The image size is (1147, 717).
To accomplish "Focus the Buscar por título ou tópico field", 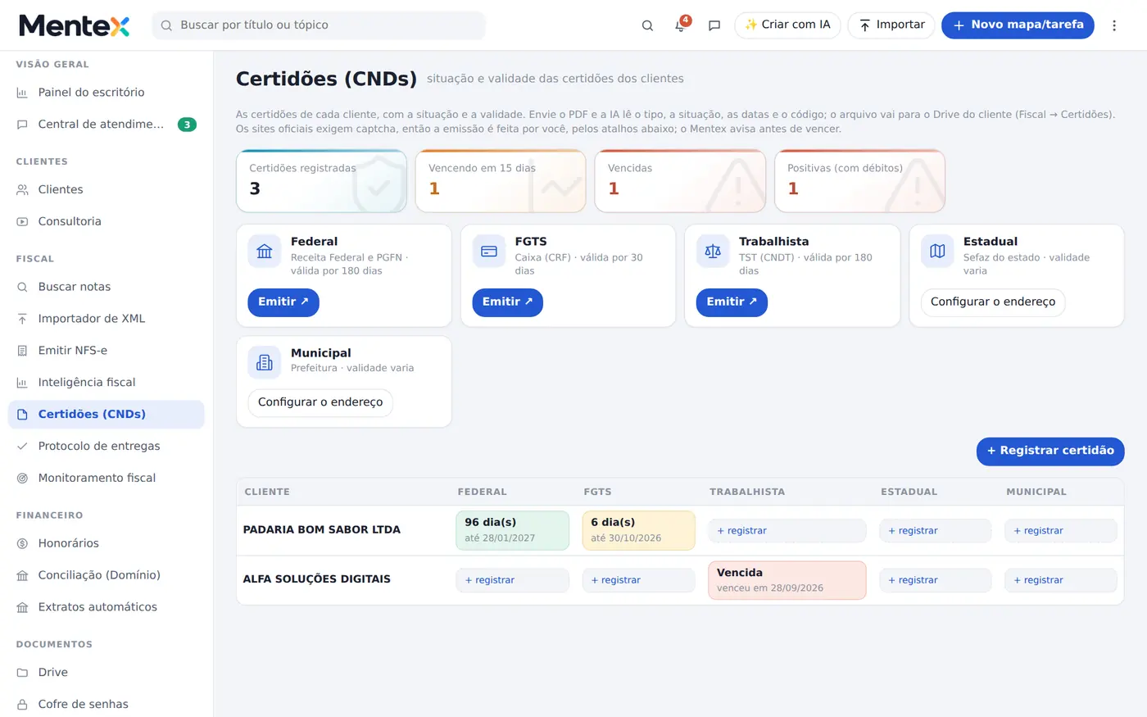I will (319, 25).
